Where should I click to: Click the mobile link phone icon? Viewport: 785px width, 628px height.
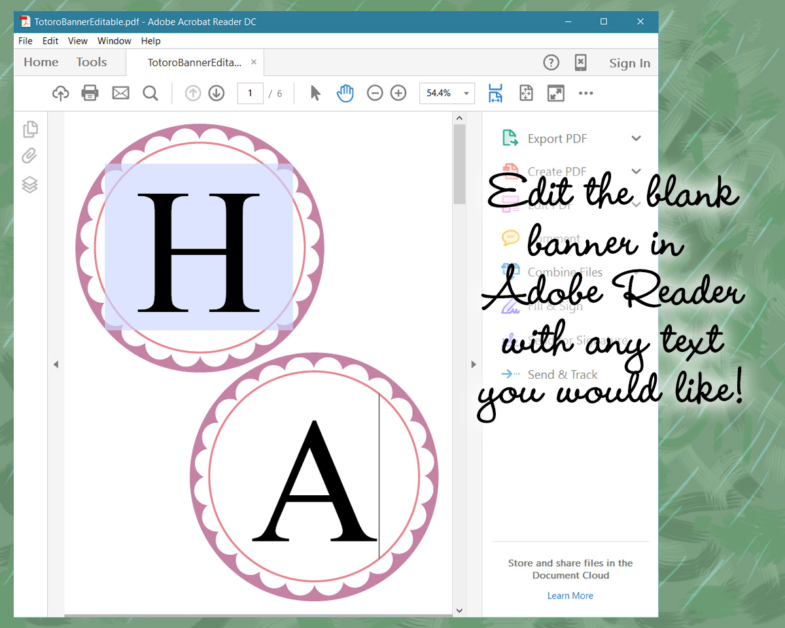pos(580,63)
